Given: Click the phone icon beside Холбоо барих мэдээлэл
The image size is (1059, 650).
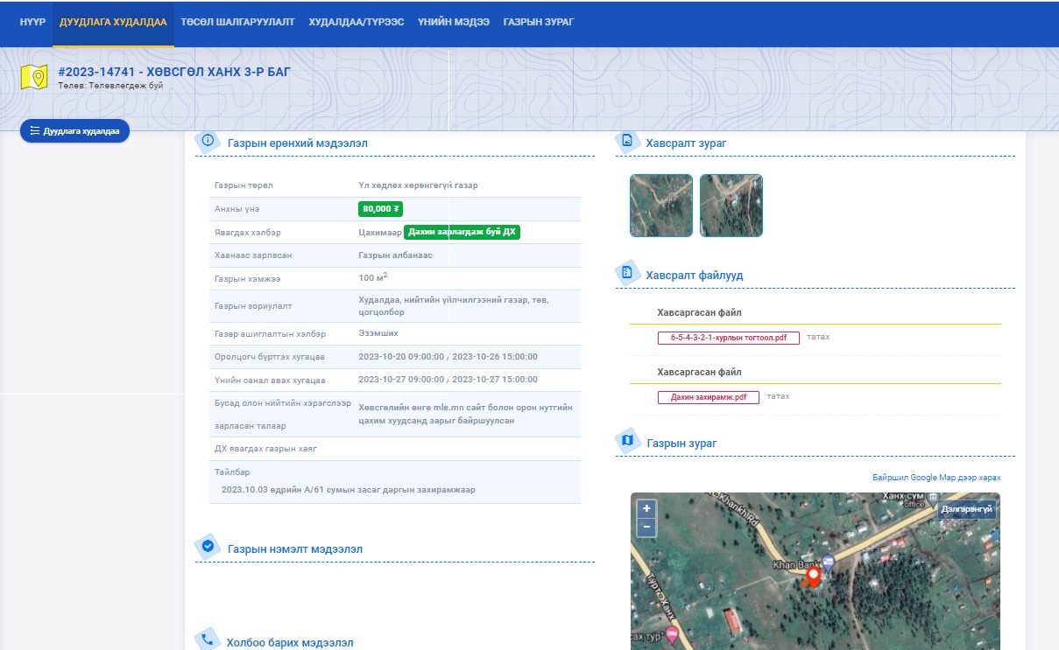Looking at the screenshot, I should 208,640.
